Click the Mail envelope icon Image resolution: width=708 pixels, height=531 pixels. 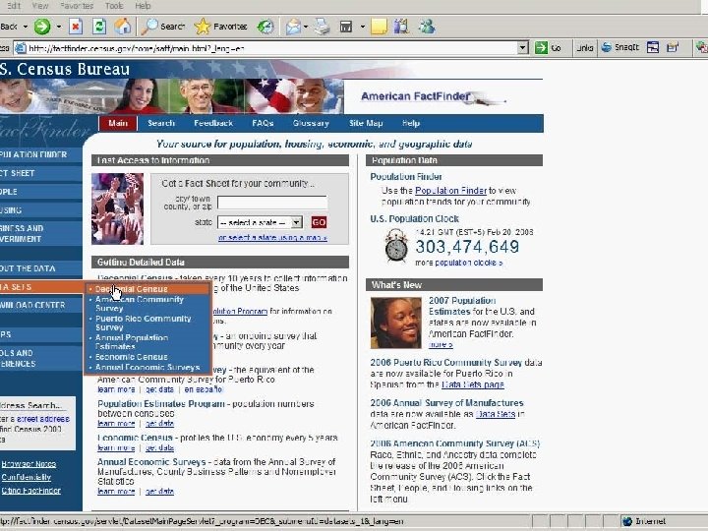point(293,27)
